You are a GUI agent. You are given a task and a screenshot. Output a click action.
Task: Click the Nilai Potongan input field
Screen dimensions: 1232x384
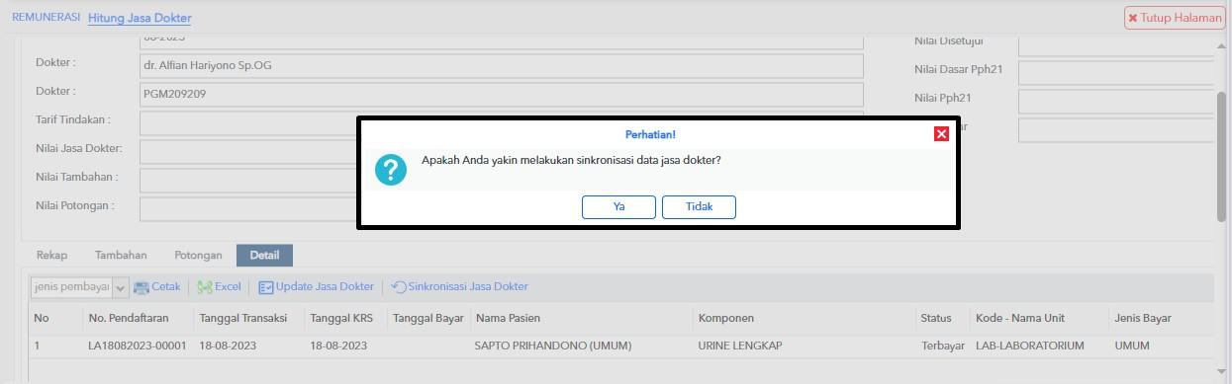(248, 209)
